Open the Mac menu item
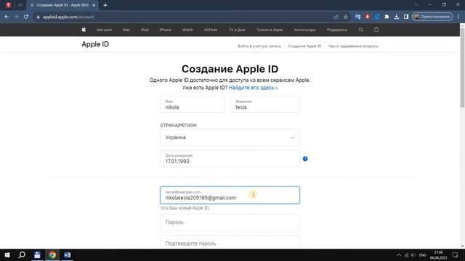 (126, 30)
